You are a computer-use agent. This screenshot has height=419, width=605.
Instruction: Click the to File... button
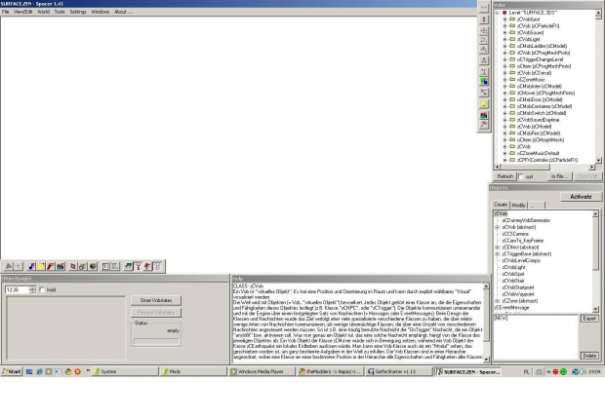[x=559, y=176]
